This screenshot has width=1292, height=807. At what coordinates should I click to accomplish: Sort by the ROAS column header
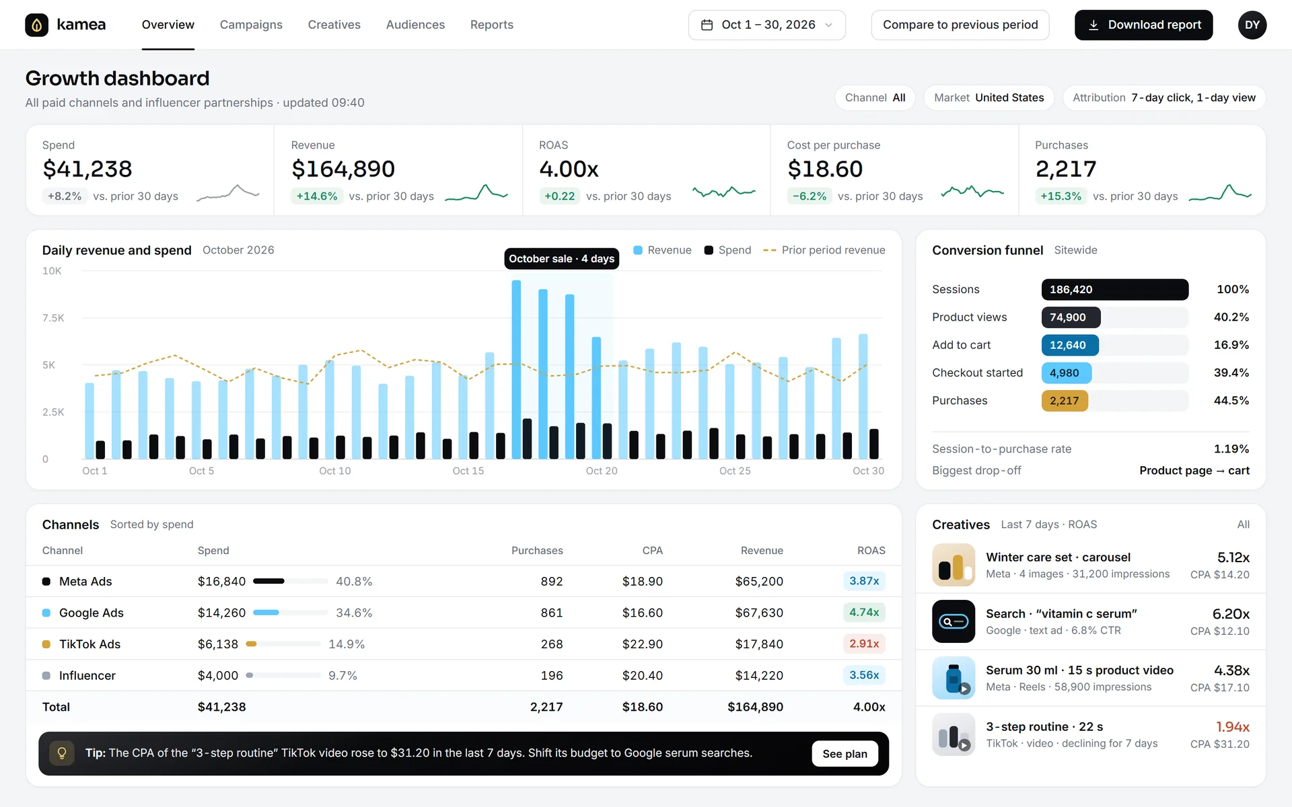[871, 551]
